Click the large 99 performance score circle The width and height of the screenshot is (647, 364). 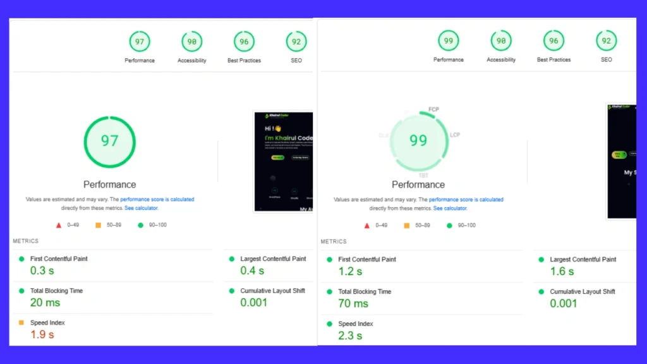pos(418,142)
